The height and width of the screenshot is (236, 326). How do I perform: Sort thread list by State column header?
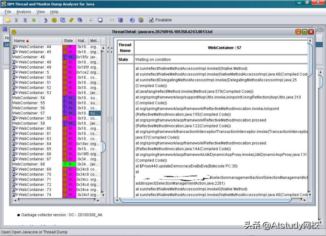tap(68, 41)
